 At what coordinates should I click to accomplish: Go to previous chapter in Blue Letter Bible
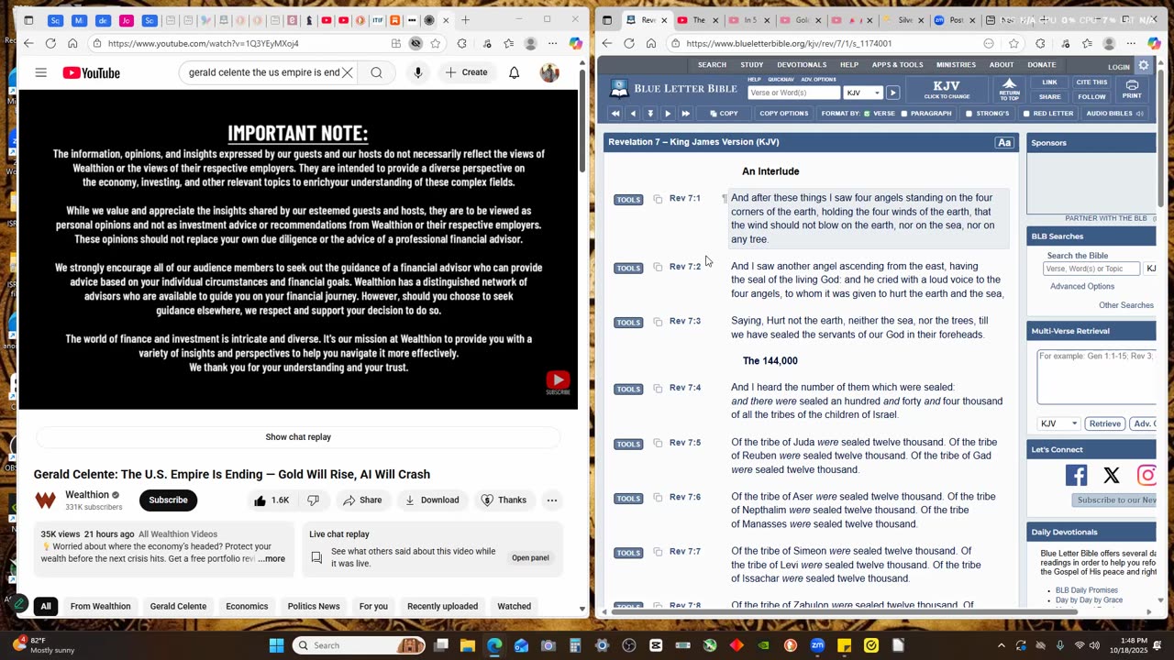coord(633,114)
